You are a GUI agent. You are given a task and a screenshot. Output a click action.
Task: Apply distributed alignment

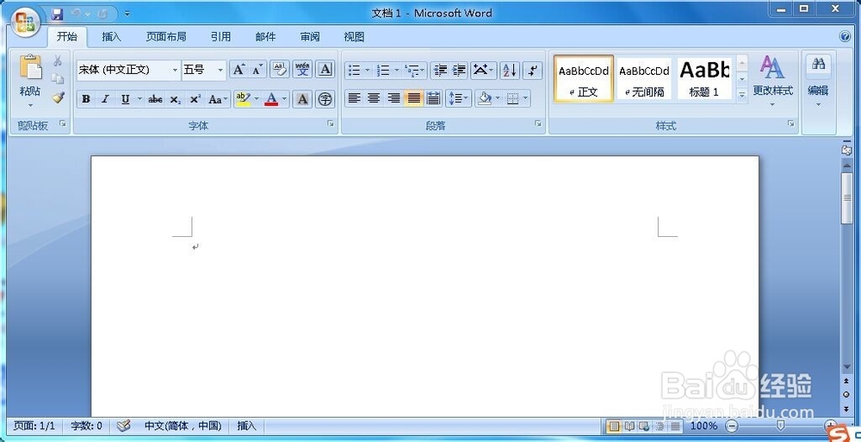point(433,98)
